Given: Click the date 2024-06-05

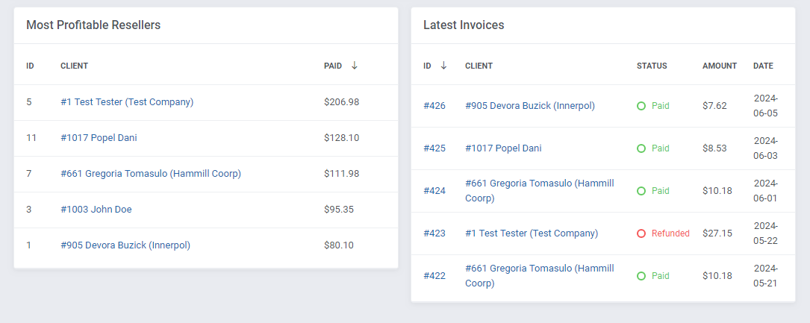Looking at the screenshot, I should pyautogui.click(x=765, y=106).
